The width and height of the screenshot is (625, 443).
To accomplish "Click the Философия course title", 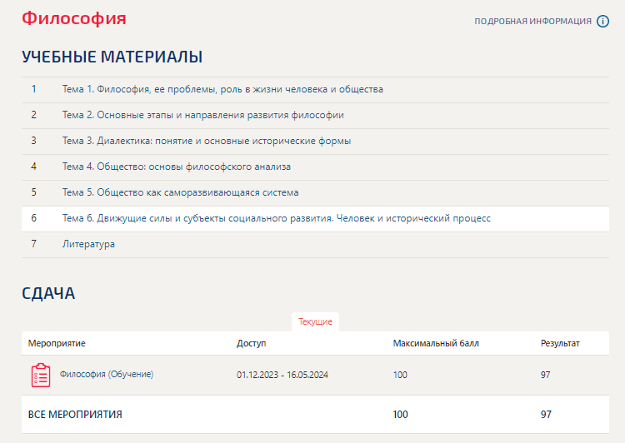I will click(73, 18).
